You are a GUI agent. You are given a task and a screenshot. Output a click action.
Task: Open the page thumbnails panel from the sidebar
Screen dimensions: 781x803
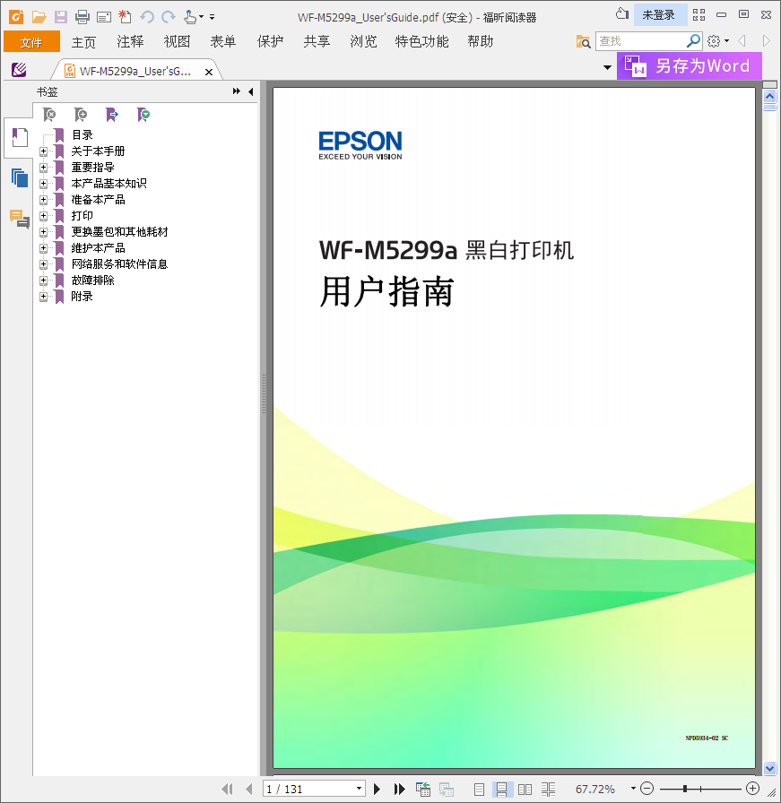(20, 177)
